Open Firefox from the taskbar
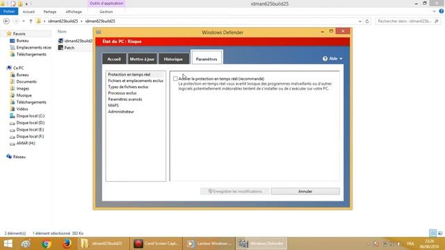 (67, 244)
